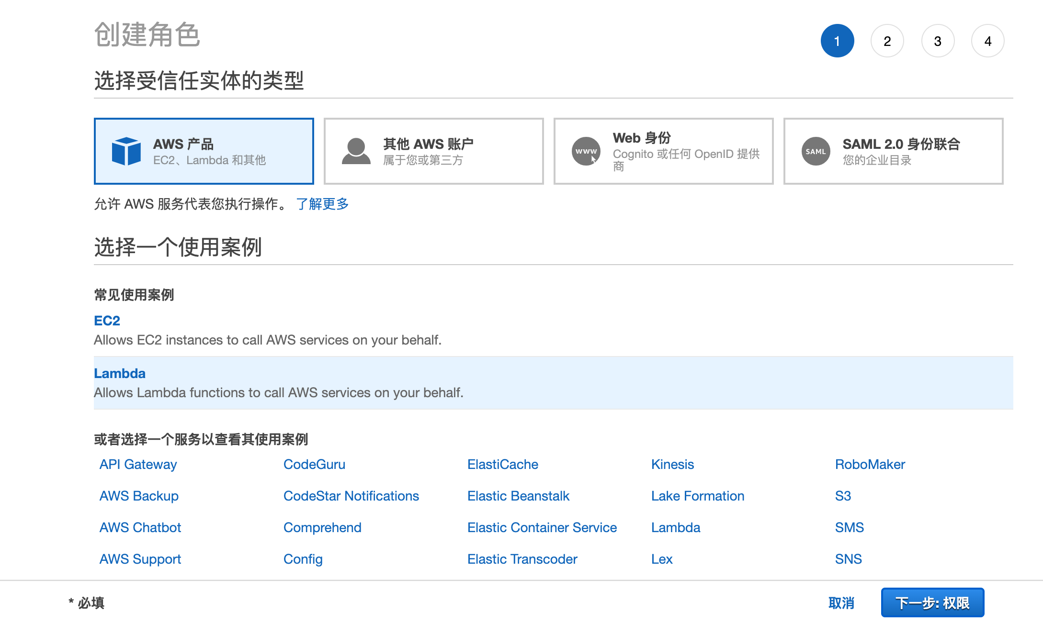Choose Lake Formation service
Viewport: 1043px width, 624px height.
(697, 496)
